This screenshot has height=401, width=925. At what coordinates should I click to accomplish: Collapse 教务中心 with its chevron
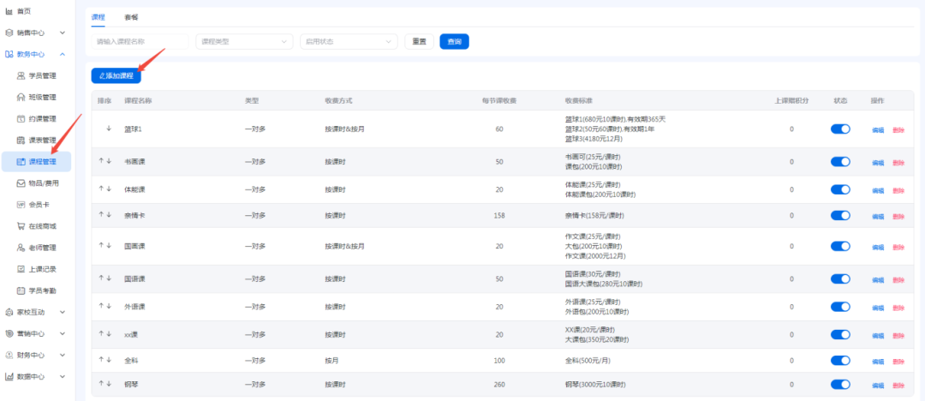63,54
